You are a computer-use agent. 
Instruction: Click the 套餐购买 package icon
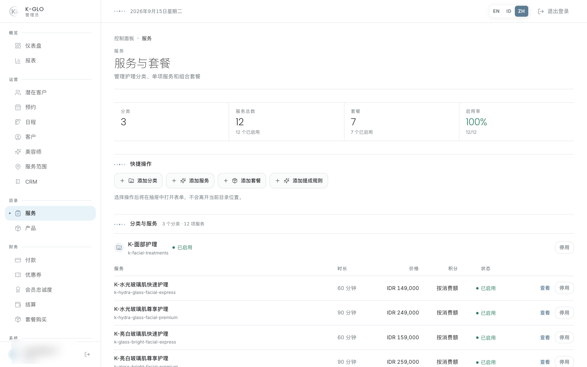pyautogui.click(x=18, y=319)
